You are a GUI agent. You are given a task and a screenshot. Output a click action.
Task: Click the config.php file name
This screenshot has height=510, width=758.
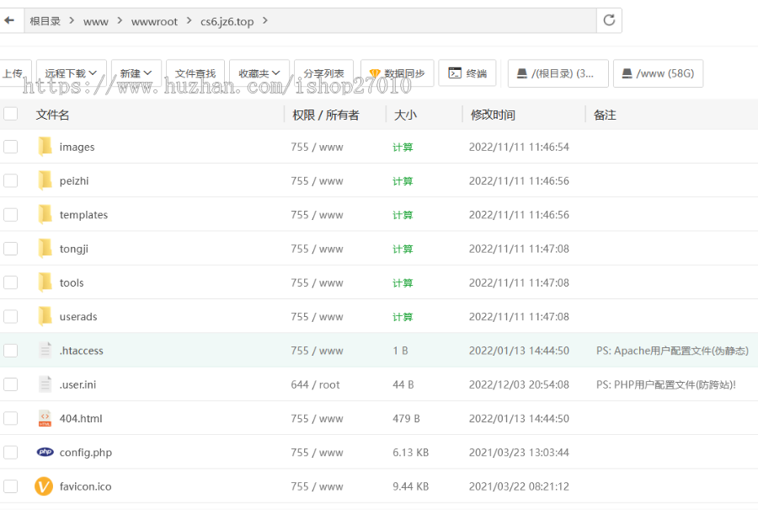click(86, 453)
